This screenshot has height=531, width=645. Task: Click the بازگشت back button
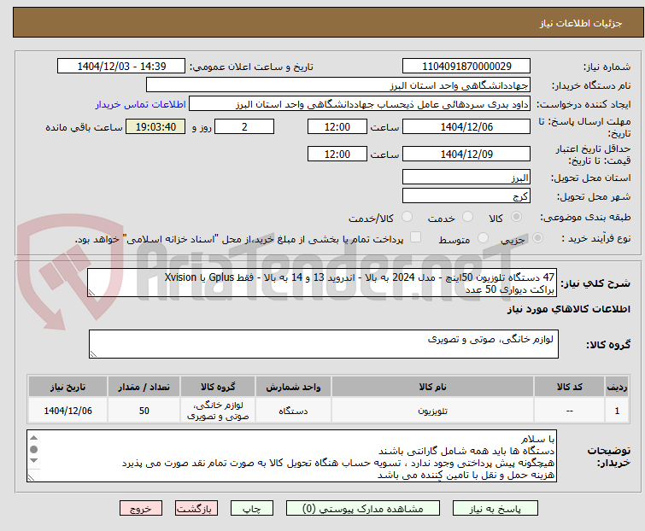point(196,509)
